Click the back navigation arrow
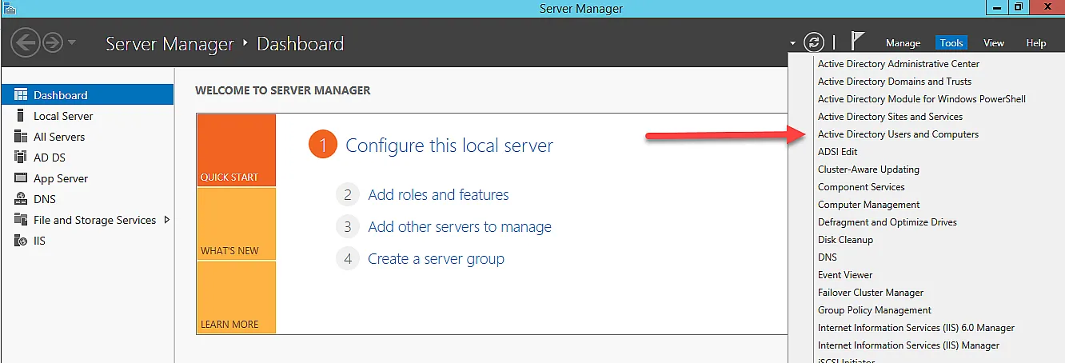Viewport: 1065px width, 363px height. pos(26,43)
